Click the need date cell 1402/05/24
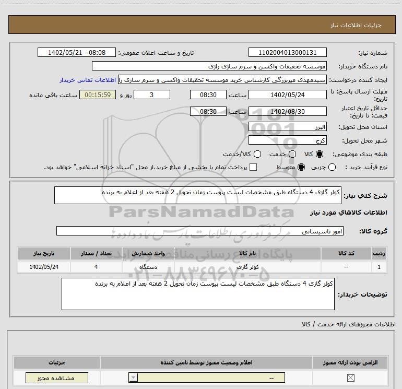The height and width of the screenshot is (389, 402). 44,267
